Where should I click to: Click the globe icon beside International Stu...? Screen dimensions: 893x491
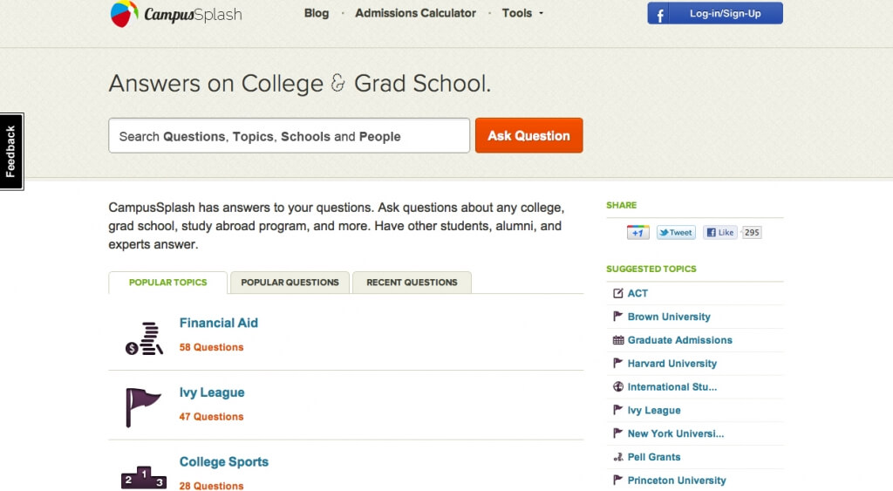pos(618,386)
